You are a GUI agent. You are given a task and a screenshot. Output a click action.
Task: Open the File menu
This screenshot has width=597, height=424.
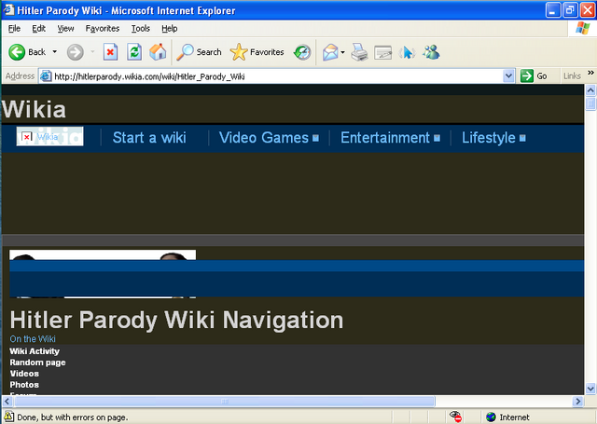click(14, 29)
